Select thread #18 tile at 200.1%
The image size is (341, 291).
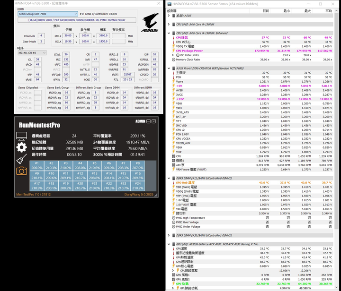tap(51, 186)
